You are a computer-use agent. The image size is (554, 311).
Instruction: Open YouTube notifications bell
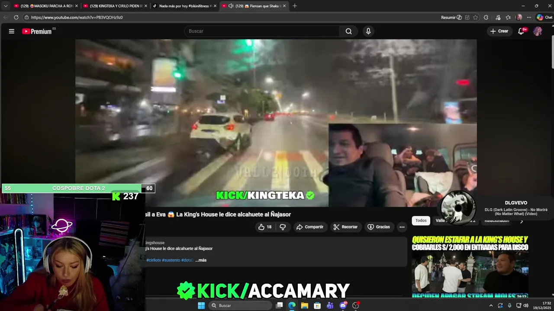(x=522, y=31)
